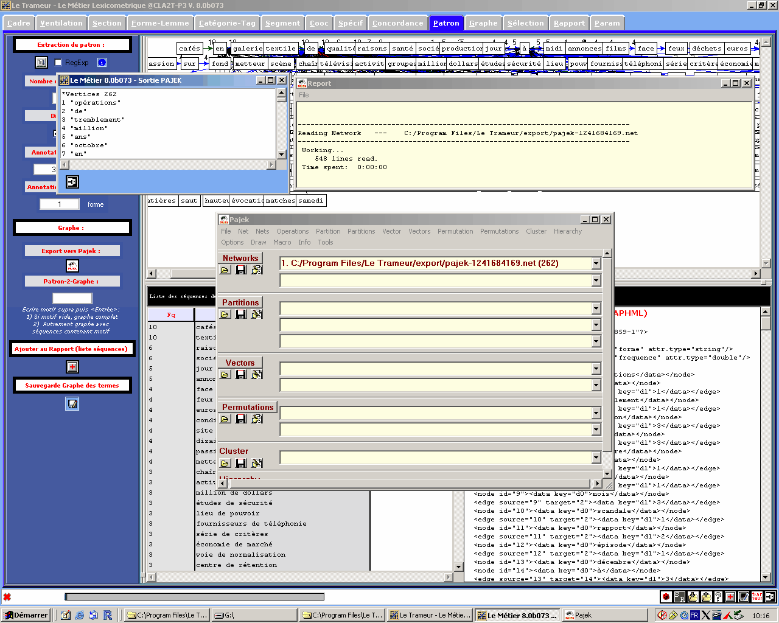Save the permutation in the Pajek Permutations section

[x=241, y=419]
